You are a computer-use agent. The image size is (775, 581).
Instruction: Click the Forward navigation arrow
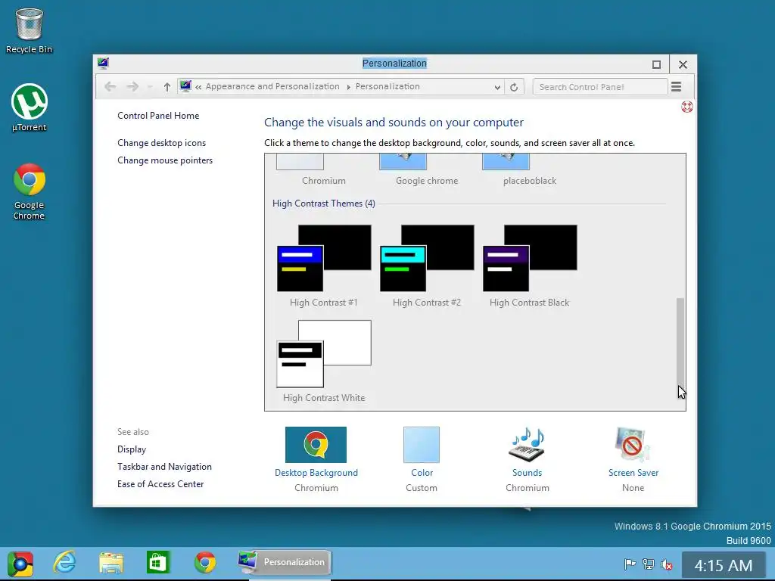[x=132, y=87]
